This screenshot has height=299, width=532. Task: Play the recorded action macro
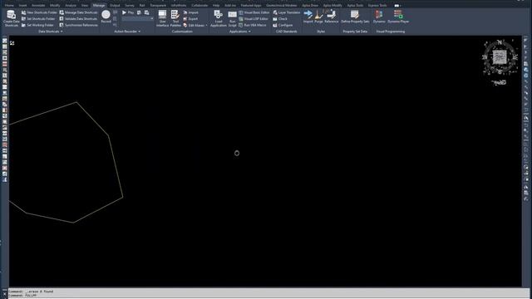coord(128,12)
